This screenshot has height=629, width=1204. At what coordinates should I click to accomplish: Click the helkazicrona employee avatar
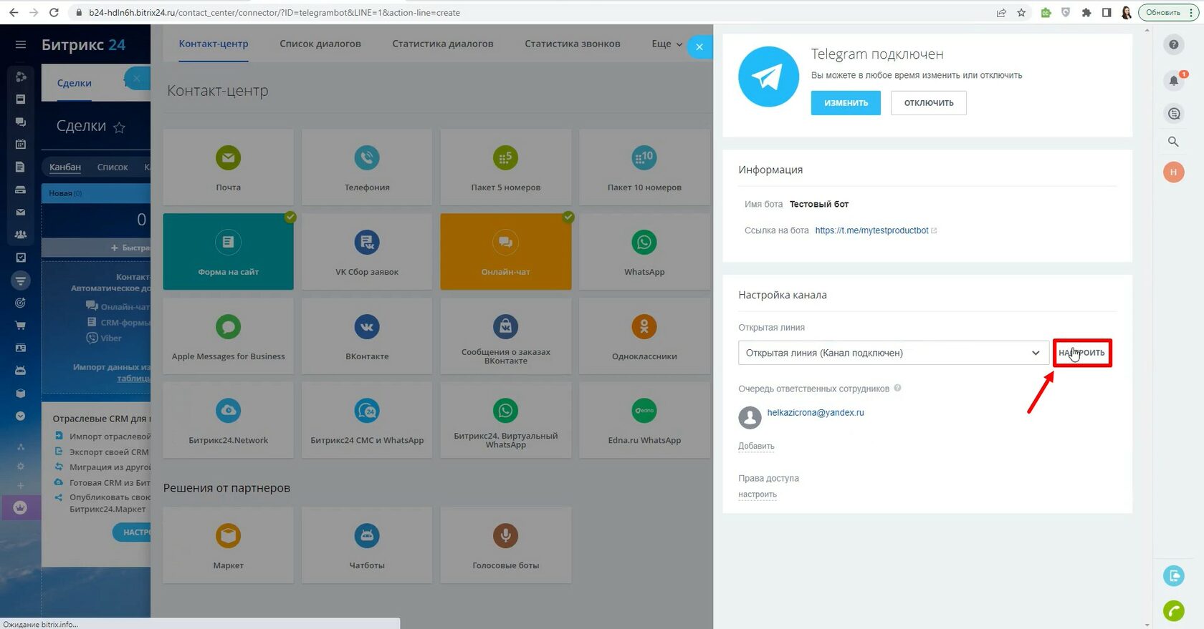point(750,417)
